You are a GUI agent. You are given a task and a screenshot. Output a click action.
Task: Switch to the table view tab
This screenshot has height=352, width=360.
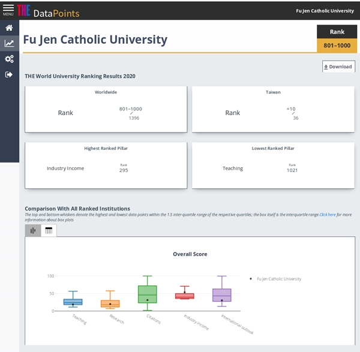tap(49, 230)
